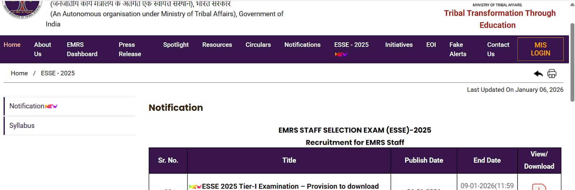
Task: Select Spotlight in navigation bar
Action: tap(176, 45)
